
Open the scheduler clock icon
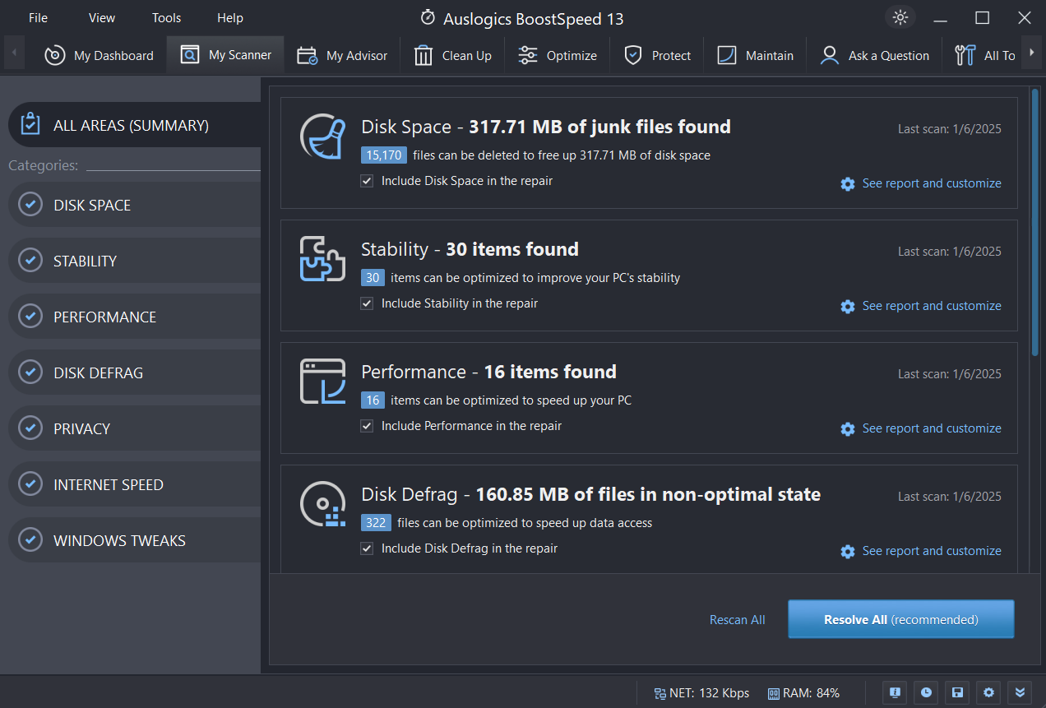coord(927,692)
